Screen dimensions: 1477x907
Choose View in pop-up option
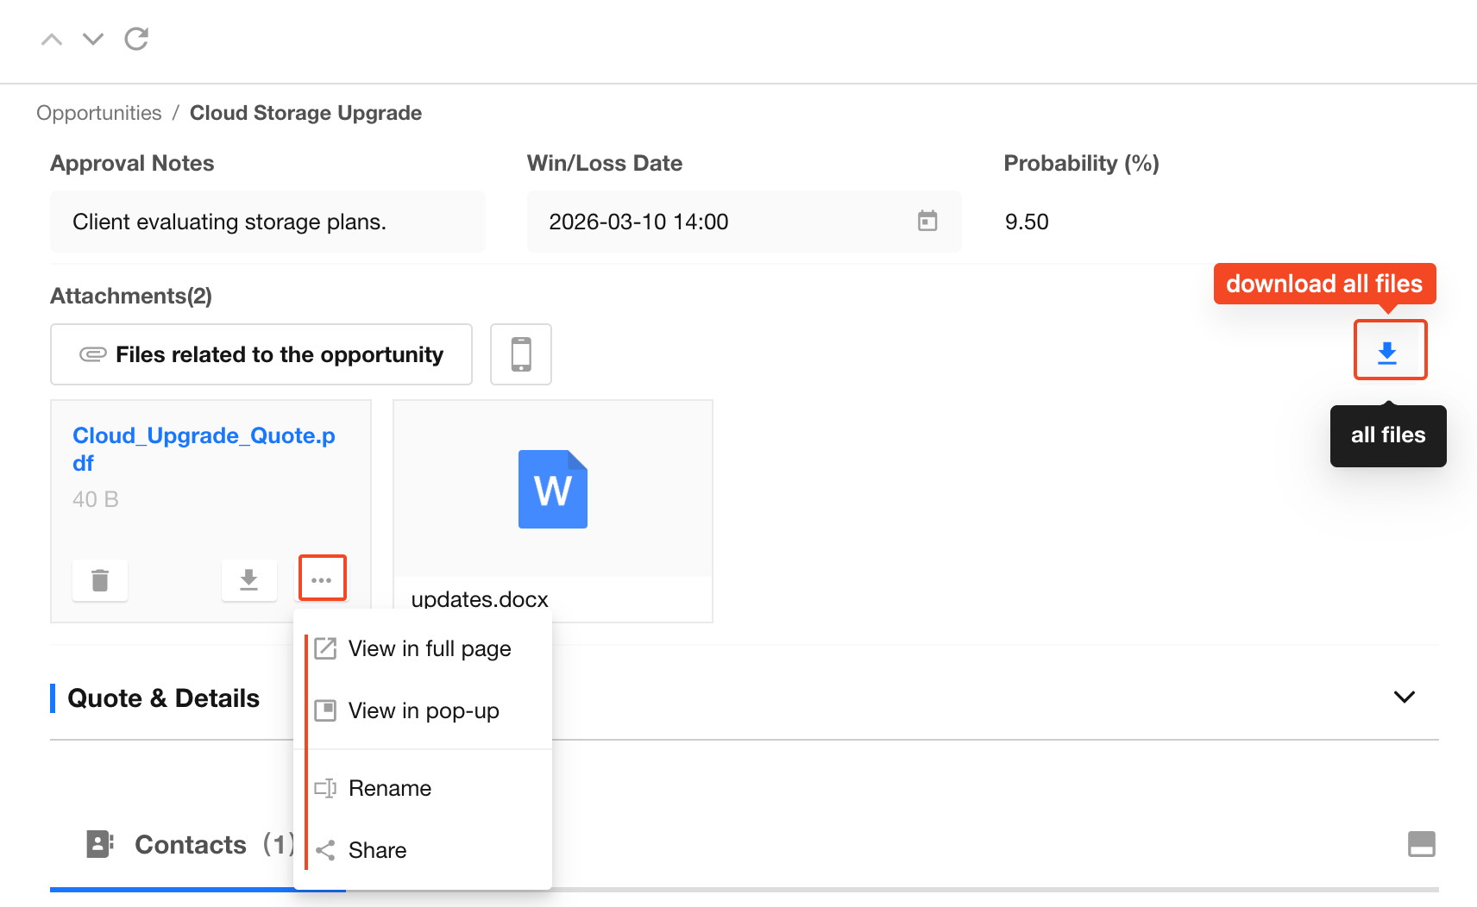(423, 710)
